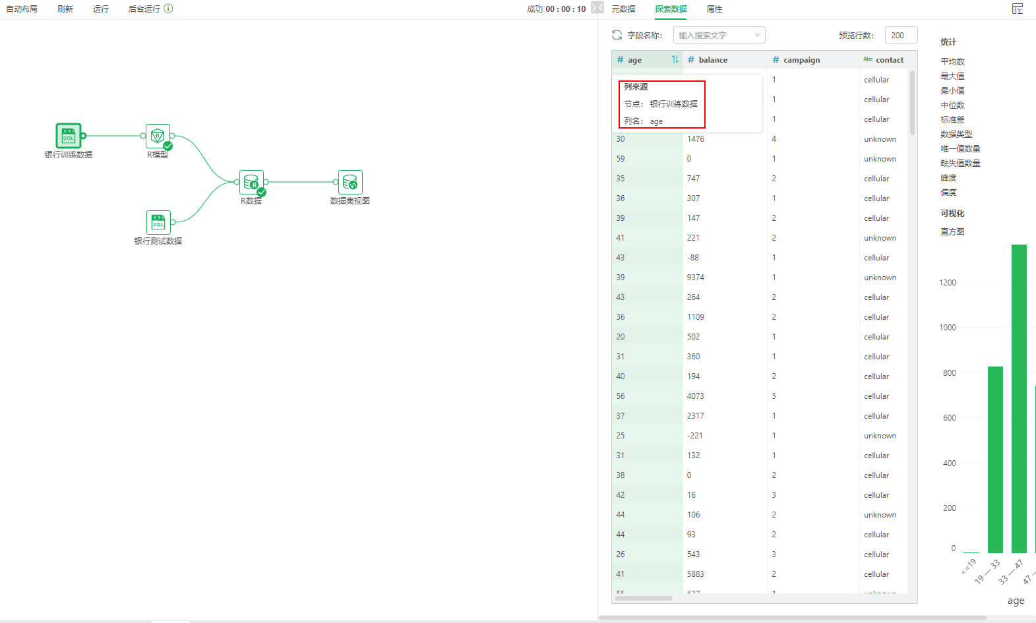
Task: Click the bottom horizontal scrollbar of right panel
Action: [x=793, y=618]
